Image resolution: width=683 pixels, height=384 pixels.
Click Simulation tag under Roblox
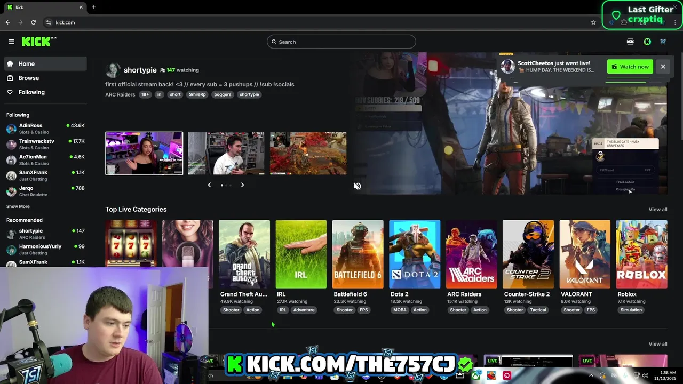(x=631, y=310)
